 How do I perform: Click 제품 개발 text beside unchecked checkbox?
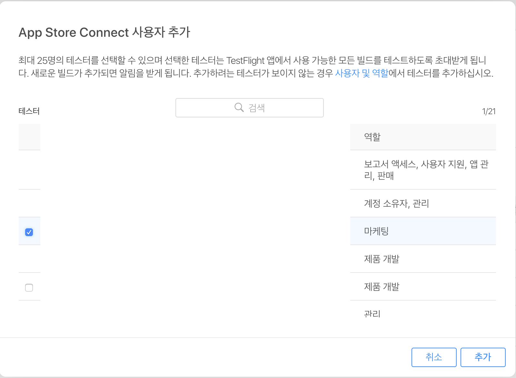click(x=382, y=286)
